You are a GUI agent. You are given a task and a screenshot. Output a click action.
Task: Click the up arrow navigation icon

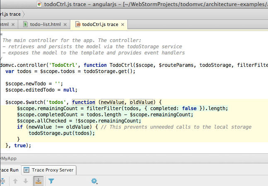15,181
